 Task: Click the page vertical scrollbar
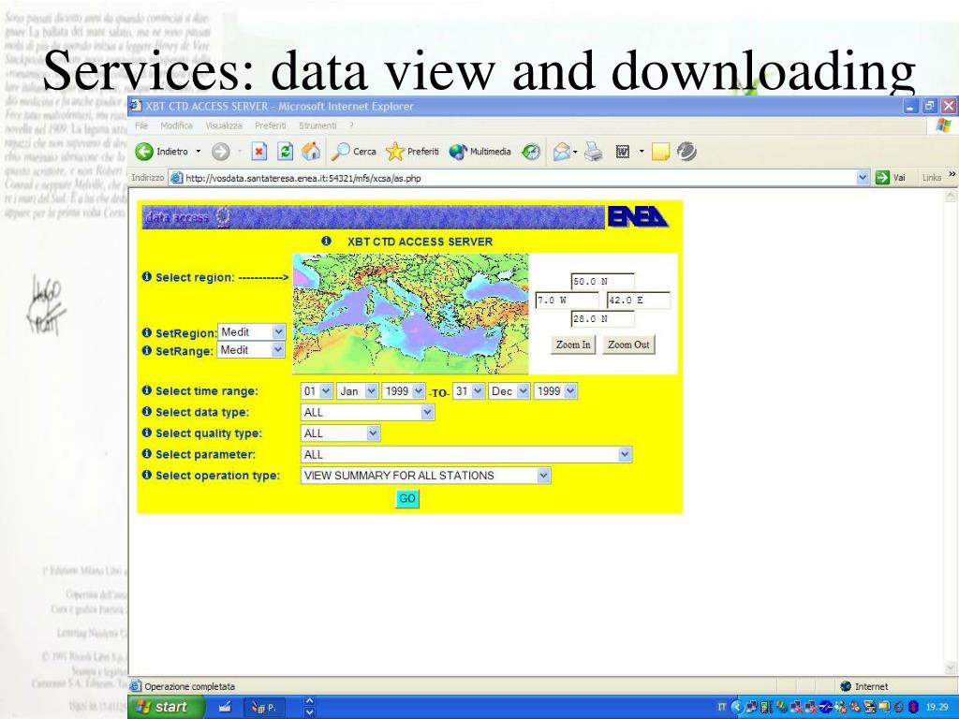(x=951, y=432)
